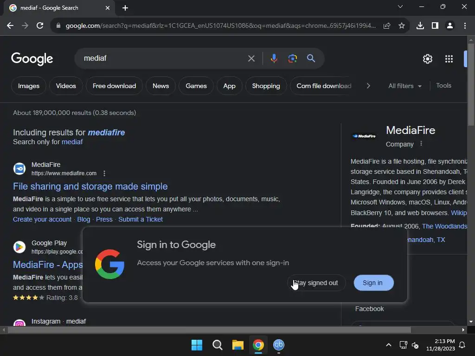The image size is (475, 356).
Task: Start voice search with microphone
Action: click(274, 58)
